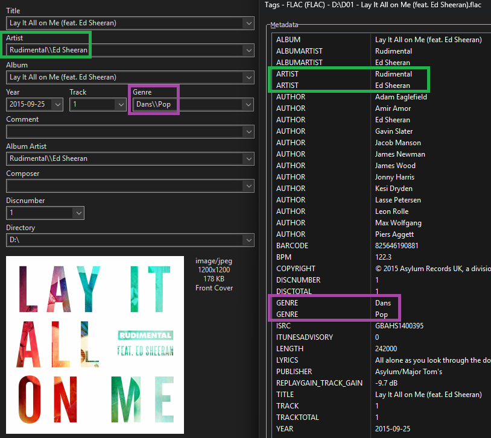The height and width of the screenshot is (438, 491).
Task: Open the Artist field dropdown arrow
Action: [x=249, y=51]
